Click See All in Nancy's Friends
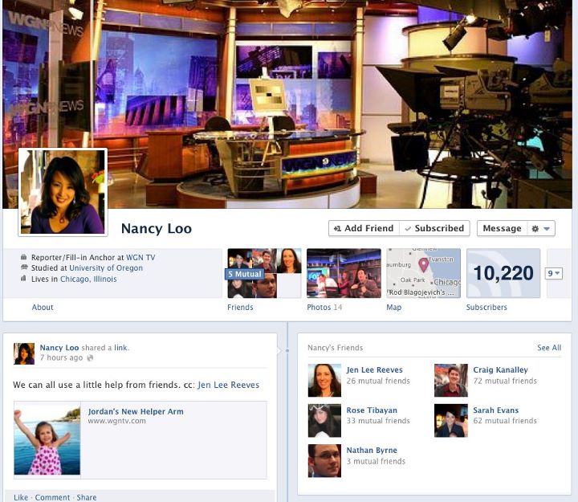 point(549,348)
